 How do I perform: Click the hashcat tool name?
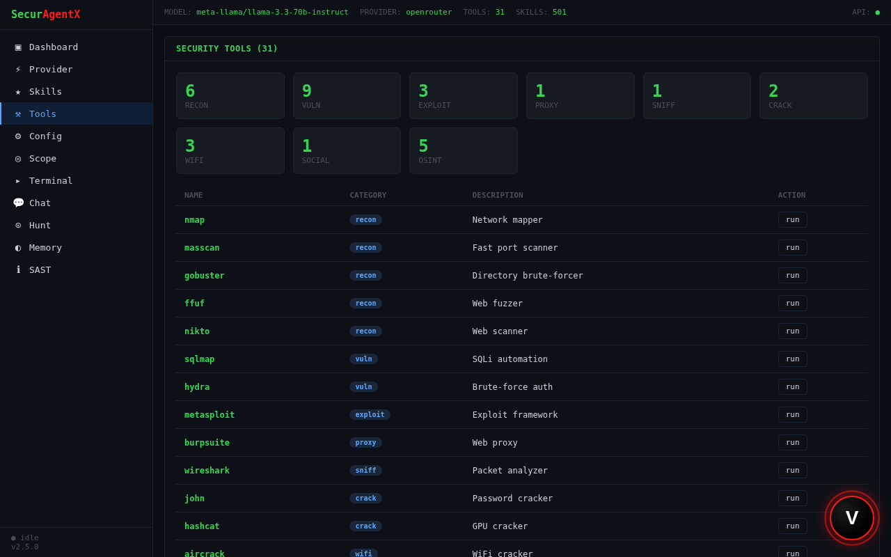pyautogui.click(x=202, y=526)
